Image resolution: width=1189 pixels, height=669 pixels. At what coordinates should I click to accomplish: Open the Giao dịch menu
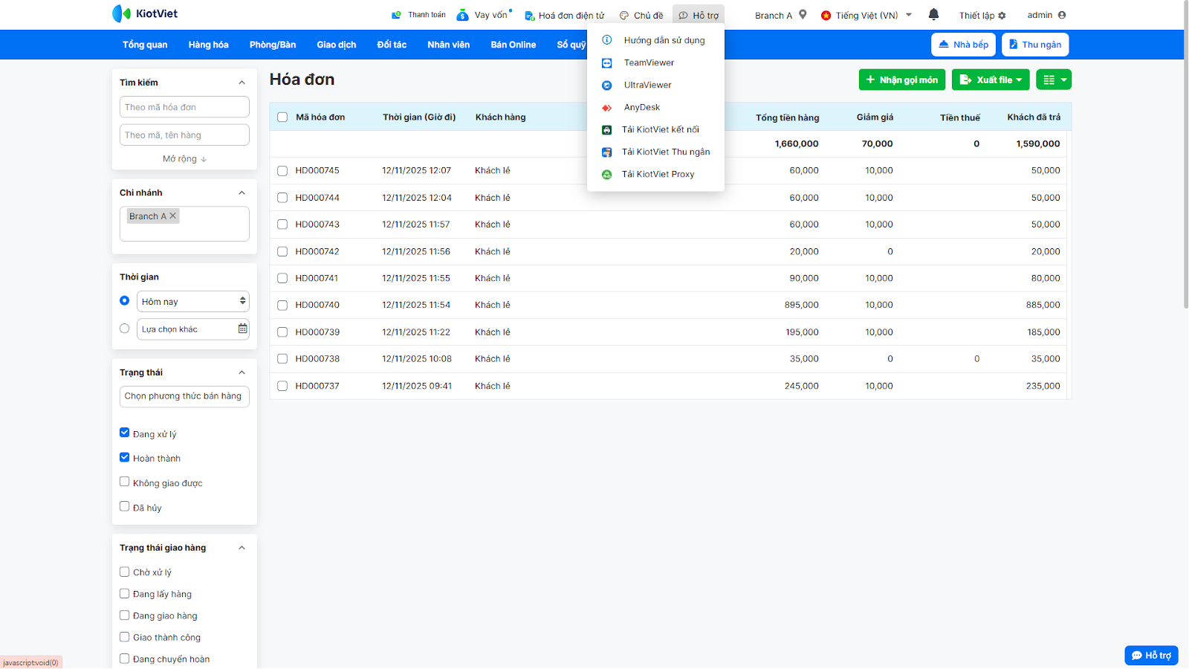click(337, 45)
